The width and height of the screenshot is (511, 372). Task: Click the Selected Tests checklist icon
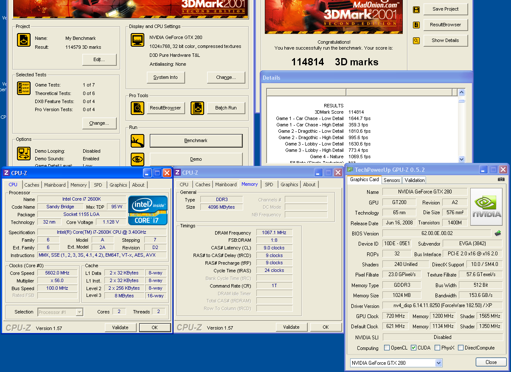pyautogui.click(x=24, y=88)
